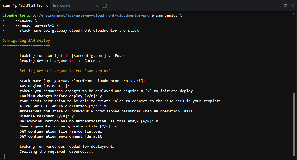Open the Immediate tab

(62, 6)
